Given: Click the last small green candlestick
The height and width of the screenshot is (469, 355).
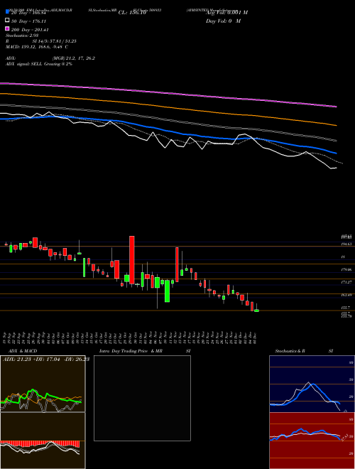Looking at the screenshot, I should (256, 311).
